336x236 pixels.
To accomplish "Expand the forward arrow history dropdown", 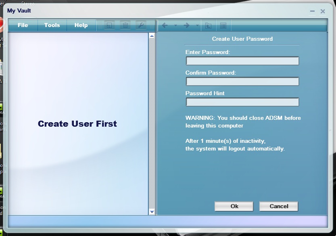I will click(x=197, y=25).
